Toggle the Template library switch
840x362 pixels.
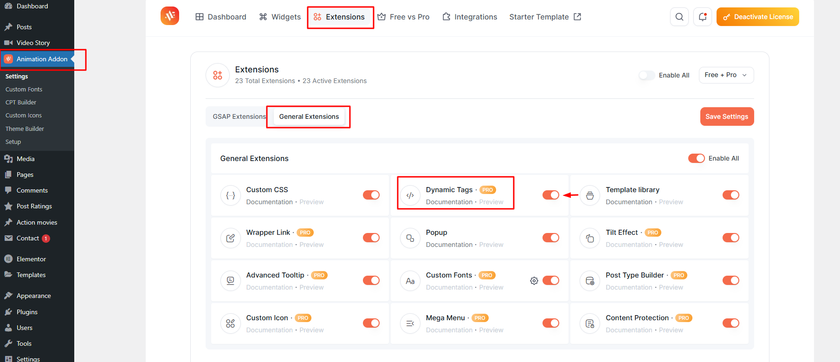point(731,195)
